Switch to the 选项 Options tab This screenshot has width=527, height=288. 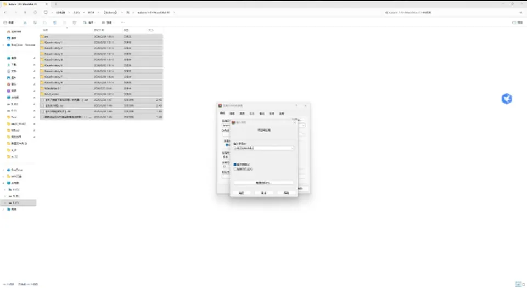(242, 114)
